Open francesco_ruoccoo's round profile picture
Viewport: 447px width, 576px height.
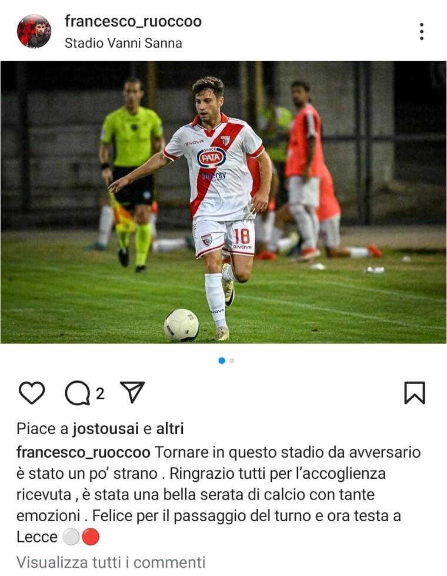click(x=34, y=31)
